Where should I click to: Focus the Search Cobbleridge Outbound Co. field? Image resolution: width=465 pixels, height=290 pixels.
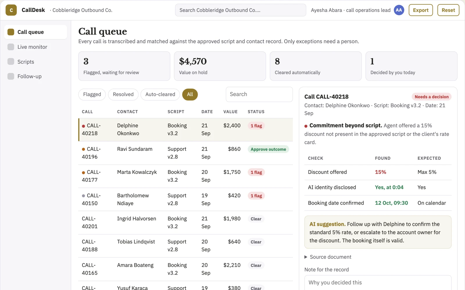pos(240,10)
